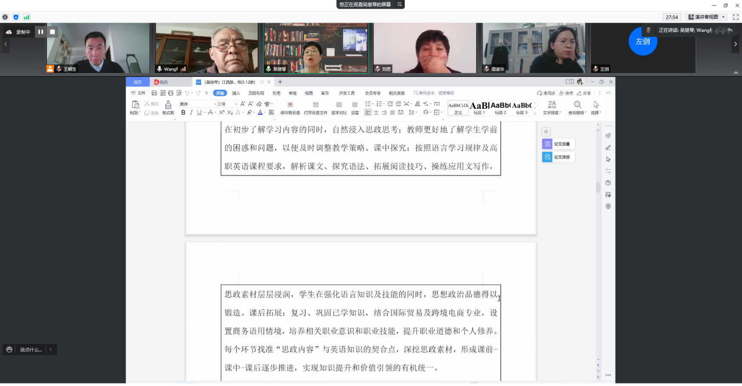Show next participants with right arrow
Image resolution: width=742 pixels, height=386 pixels.
[x=736, y=44]
